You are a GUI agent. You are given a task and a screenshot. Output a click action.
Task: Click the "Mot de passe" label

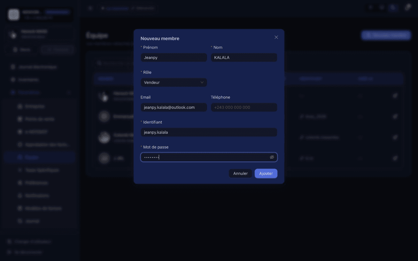(156, 147)
